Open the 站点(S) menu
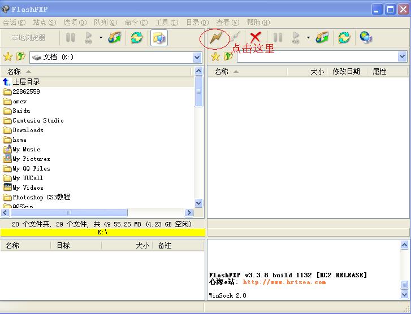 pyautogui.click(x=45, y=23)
